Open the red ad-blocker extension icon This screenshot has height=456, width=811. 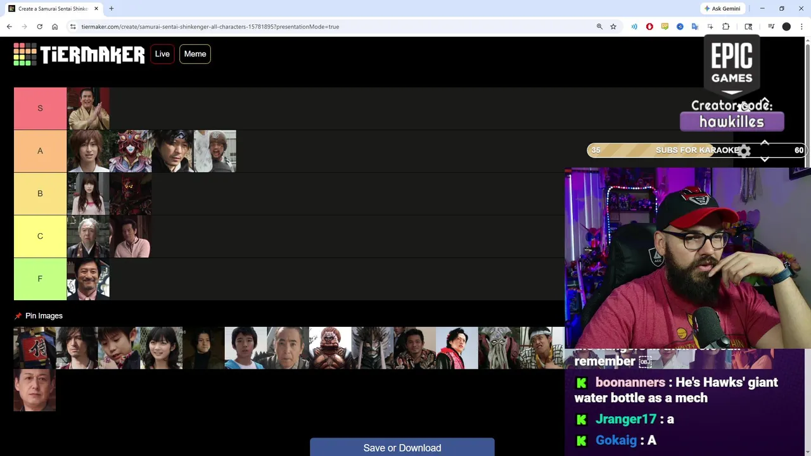point(649,27)
